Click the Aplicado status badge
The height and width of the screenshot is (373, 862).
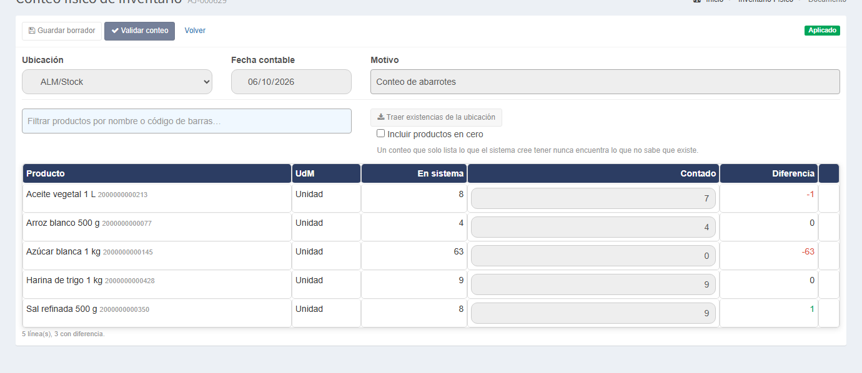point(822,30)
